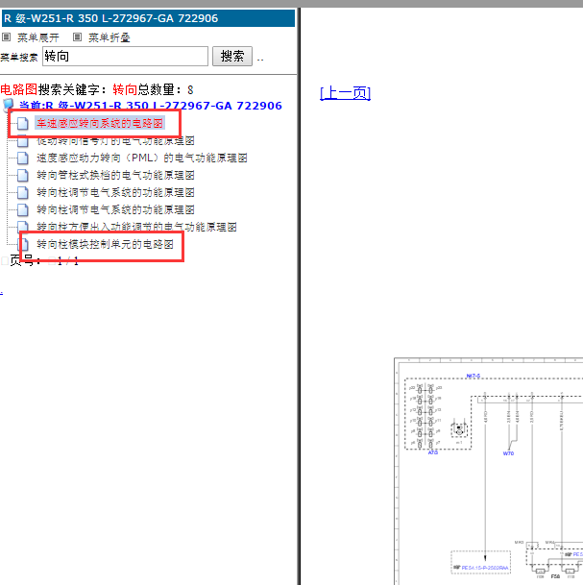Click the 菜单展开 expand-menu icon
Image resolution: width=583 pixels, height=585 pixels.
point(7,37)
